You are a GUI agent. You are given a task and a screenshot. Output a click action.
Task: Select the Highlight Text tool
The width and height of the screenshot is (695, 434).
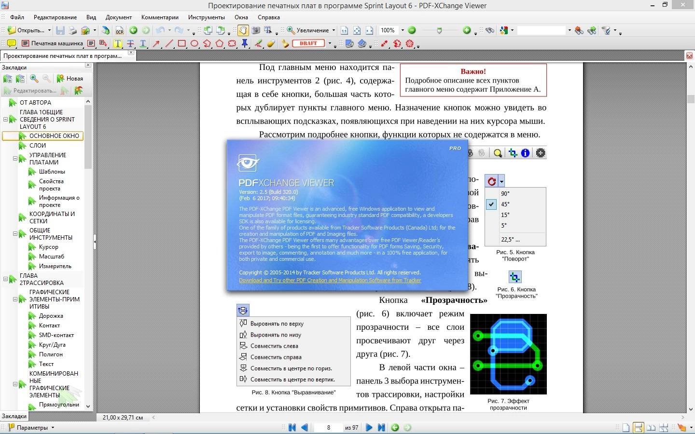coord(117,43)
